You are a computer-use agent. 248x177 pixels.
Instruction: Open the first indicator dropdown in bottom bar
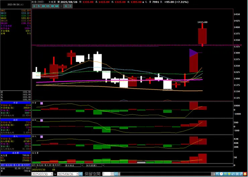82,165
